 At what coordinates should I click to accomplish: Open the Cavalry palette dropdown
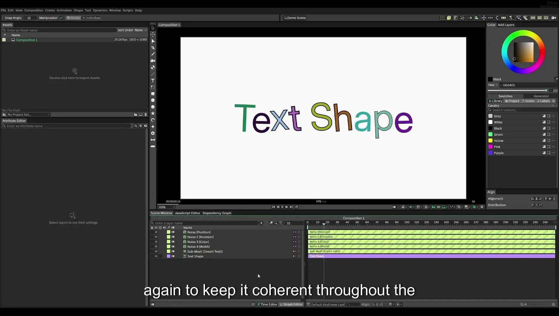(x=521, y=106)
